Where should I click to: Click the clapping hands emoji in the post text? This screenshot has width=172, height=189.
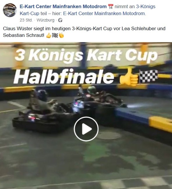tap(61, 35)
